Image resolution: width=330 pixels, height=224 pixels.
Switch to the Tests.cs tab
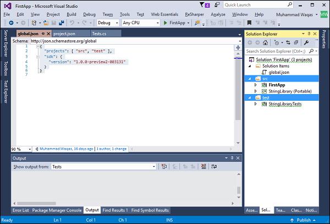click(x=99, y=34)
